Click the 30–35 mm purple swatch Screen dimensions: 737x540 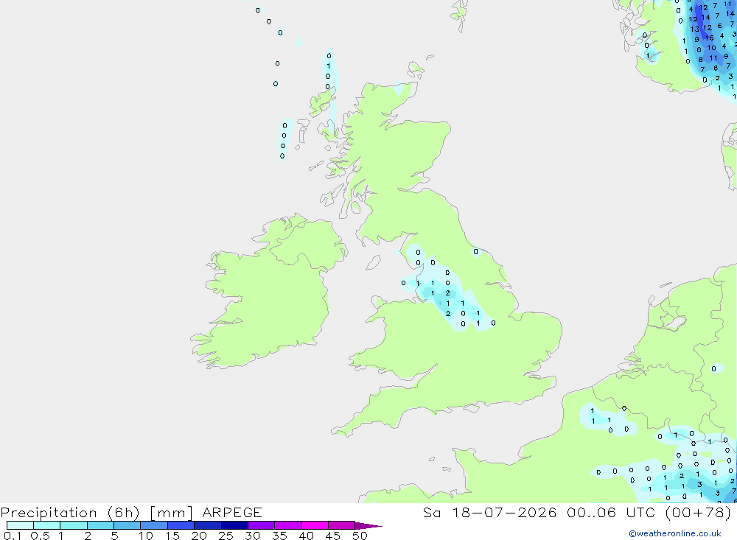coord(261,525)
